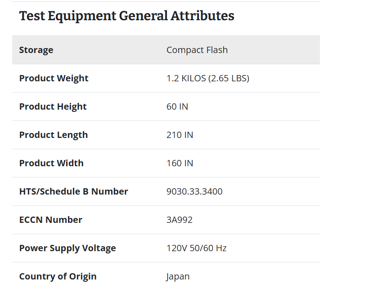Click the 210 IN length value
Image resolution: width=373 pixels, height=306 pixels.
pos(180,135)
